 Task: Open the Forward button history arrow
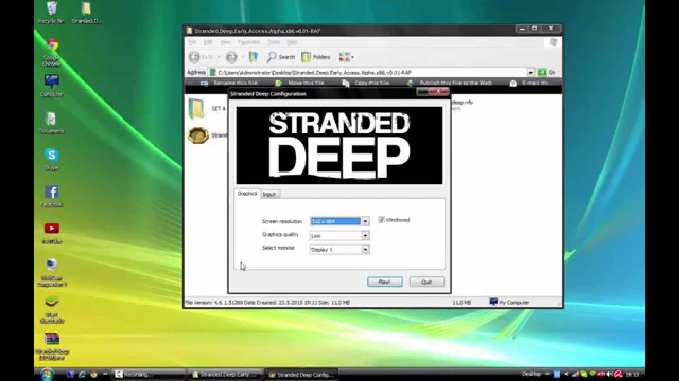(x=242, y=57)
